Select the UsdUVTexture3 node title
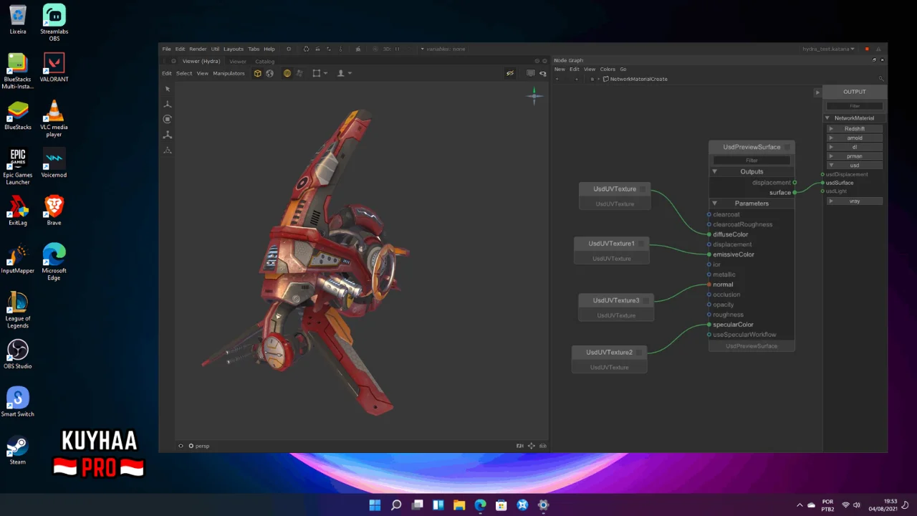Screen dimensions: 917x516 [616, 300]
